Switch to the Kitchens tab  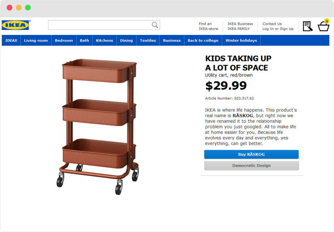tap(104, 40)
